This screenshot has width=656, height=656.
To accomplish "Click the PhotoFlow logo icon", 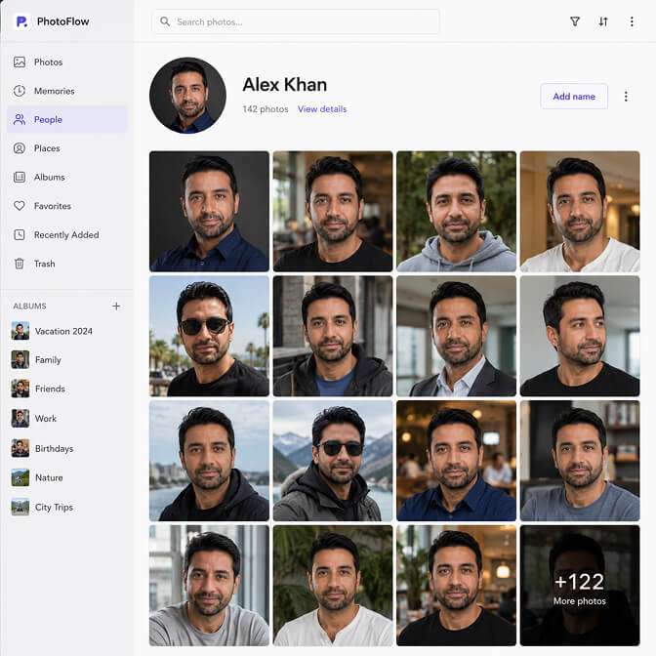I will [x=21, y=21].
